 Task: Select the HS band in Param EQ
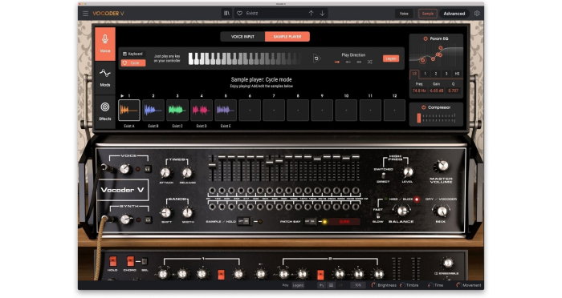pyautogui.click(x=457, y=74)
